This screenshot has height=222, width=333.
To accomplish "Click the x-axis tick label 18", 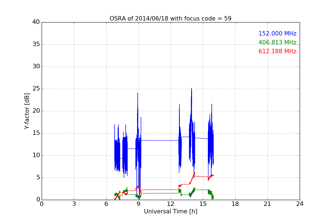I will click(x=235, y=204).
